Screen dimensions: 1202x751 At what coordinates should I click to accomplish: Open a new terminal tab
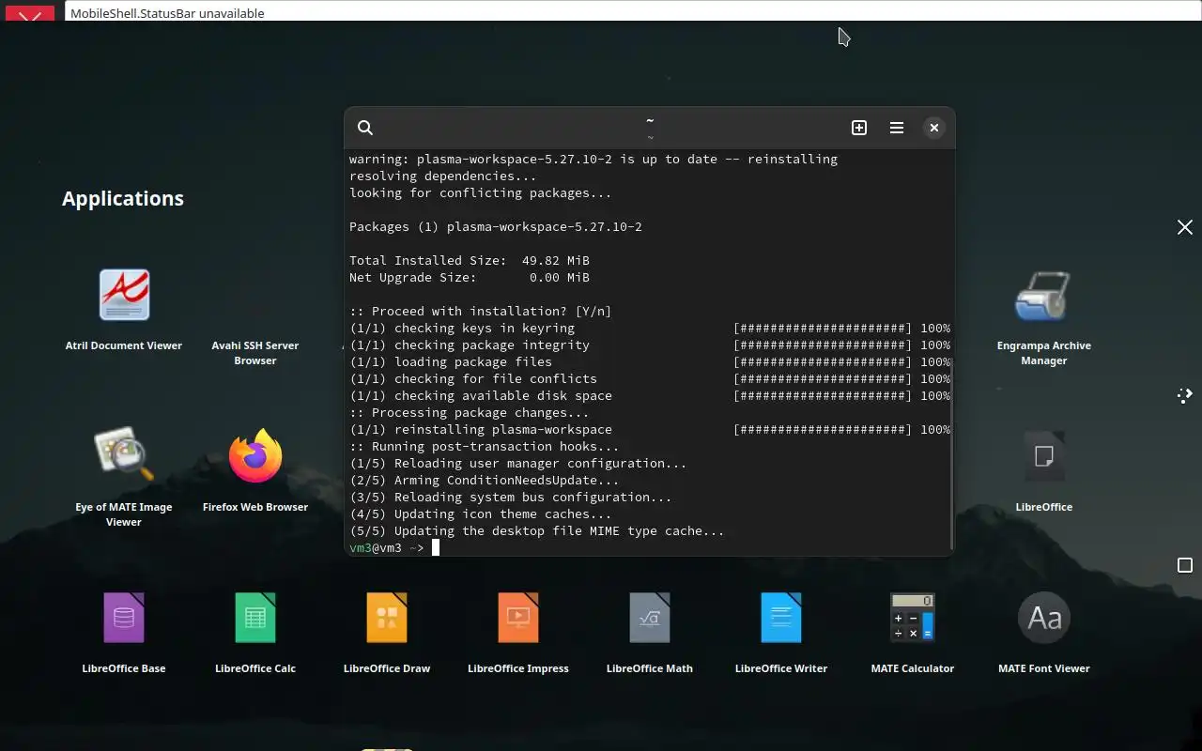click(x=859, y=128)
